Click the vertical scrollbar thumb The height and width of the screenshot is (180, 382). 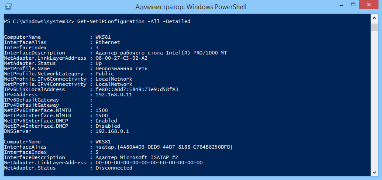pyautogui.click(x=374, y=27)
